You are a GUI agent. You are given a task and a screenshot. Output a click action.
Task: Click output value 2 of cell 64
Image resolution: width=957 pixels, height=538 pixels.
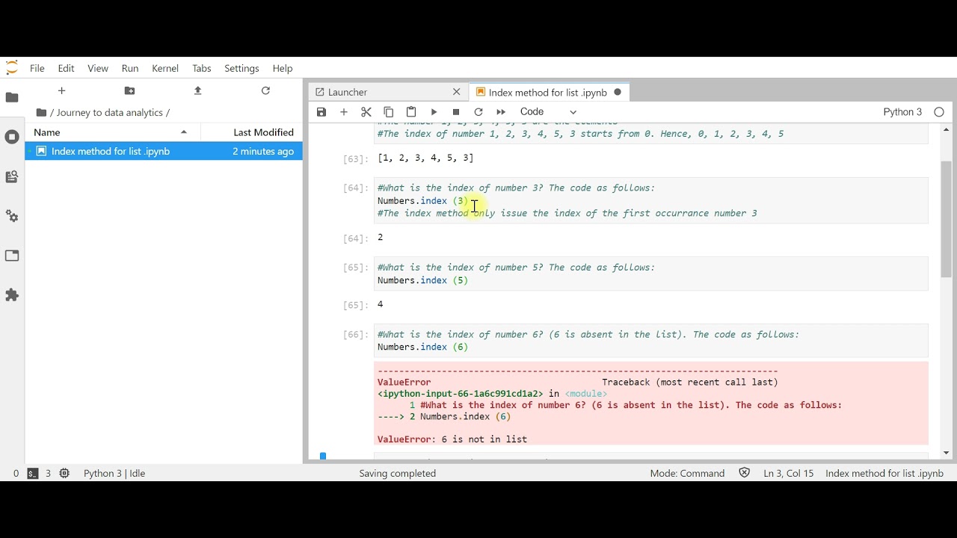pos(381,238)
